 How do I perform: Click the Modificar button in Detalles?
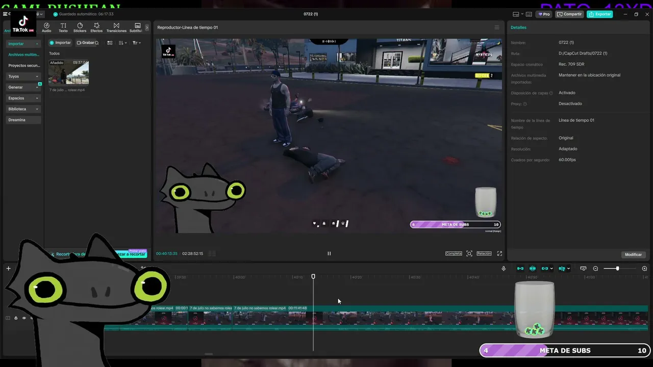click(633, 254)
